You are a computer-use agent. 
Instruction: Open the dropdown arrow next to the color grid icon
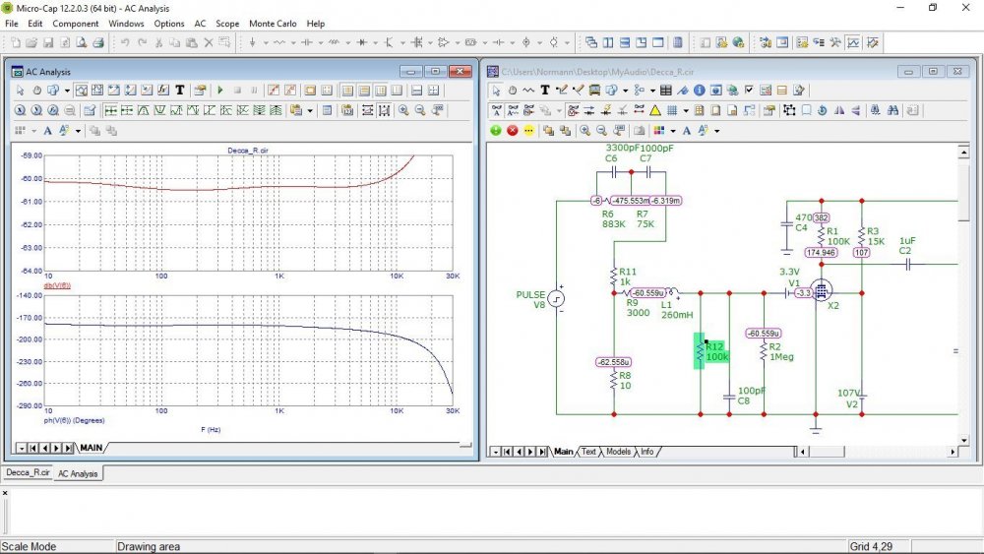(672, 130)
